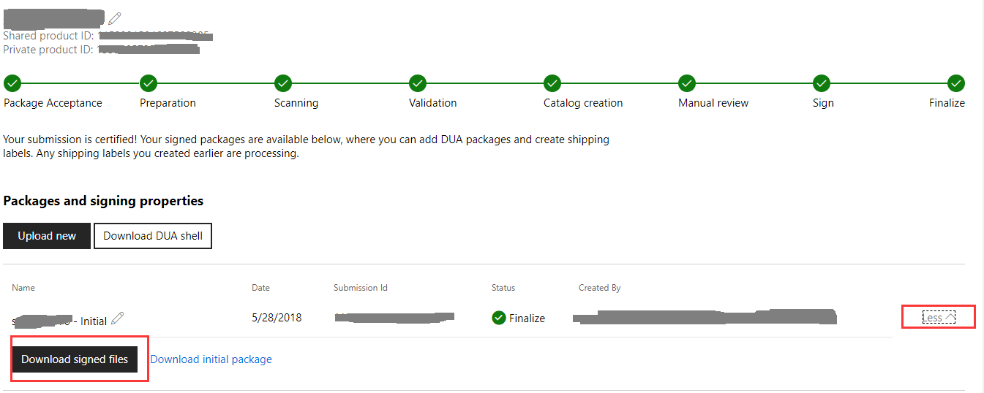Click the Validation step checkmark icon
The width and height of the screenshot is (984, 393).
pyautogui.click(x=418, y=83)
